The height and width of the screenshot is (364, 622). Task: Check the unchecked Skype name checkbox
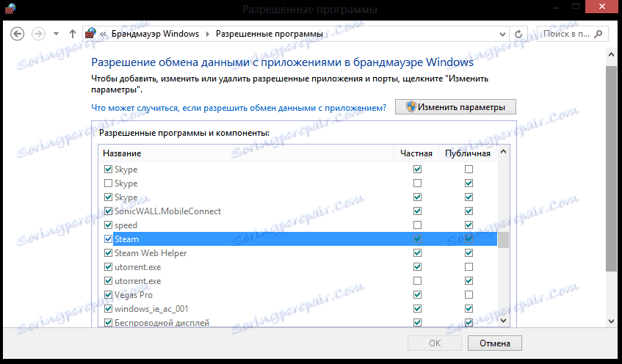point(108,183)
